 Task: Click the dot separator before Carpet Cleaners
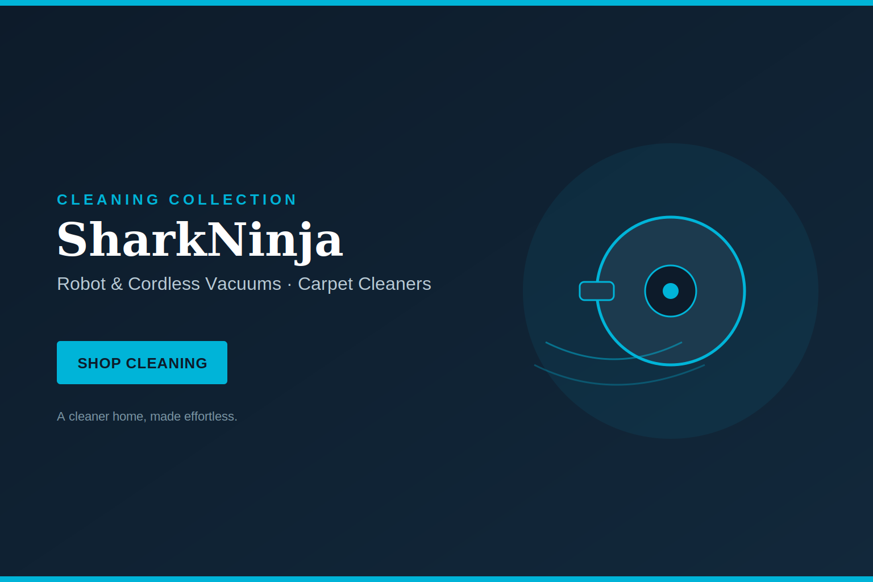289,284
